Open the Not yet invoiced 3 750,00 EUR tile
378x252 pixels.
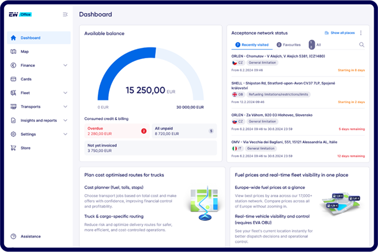pos(151,148)
